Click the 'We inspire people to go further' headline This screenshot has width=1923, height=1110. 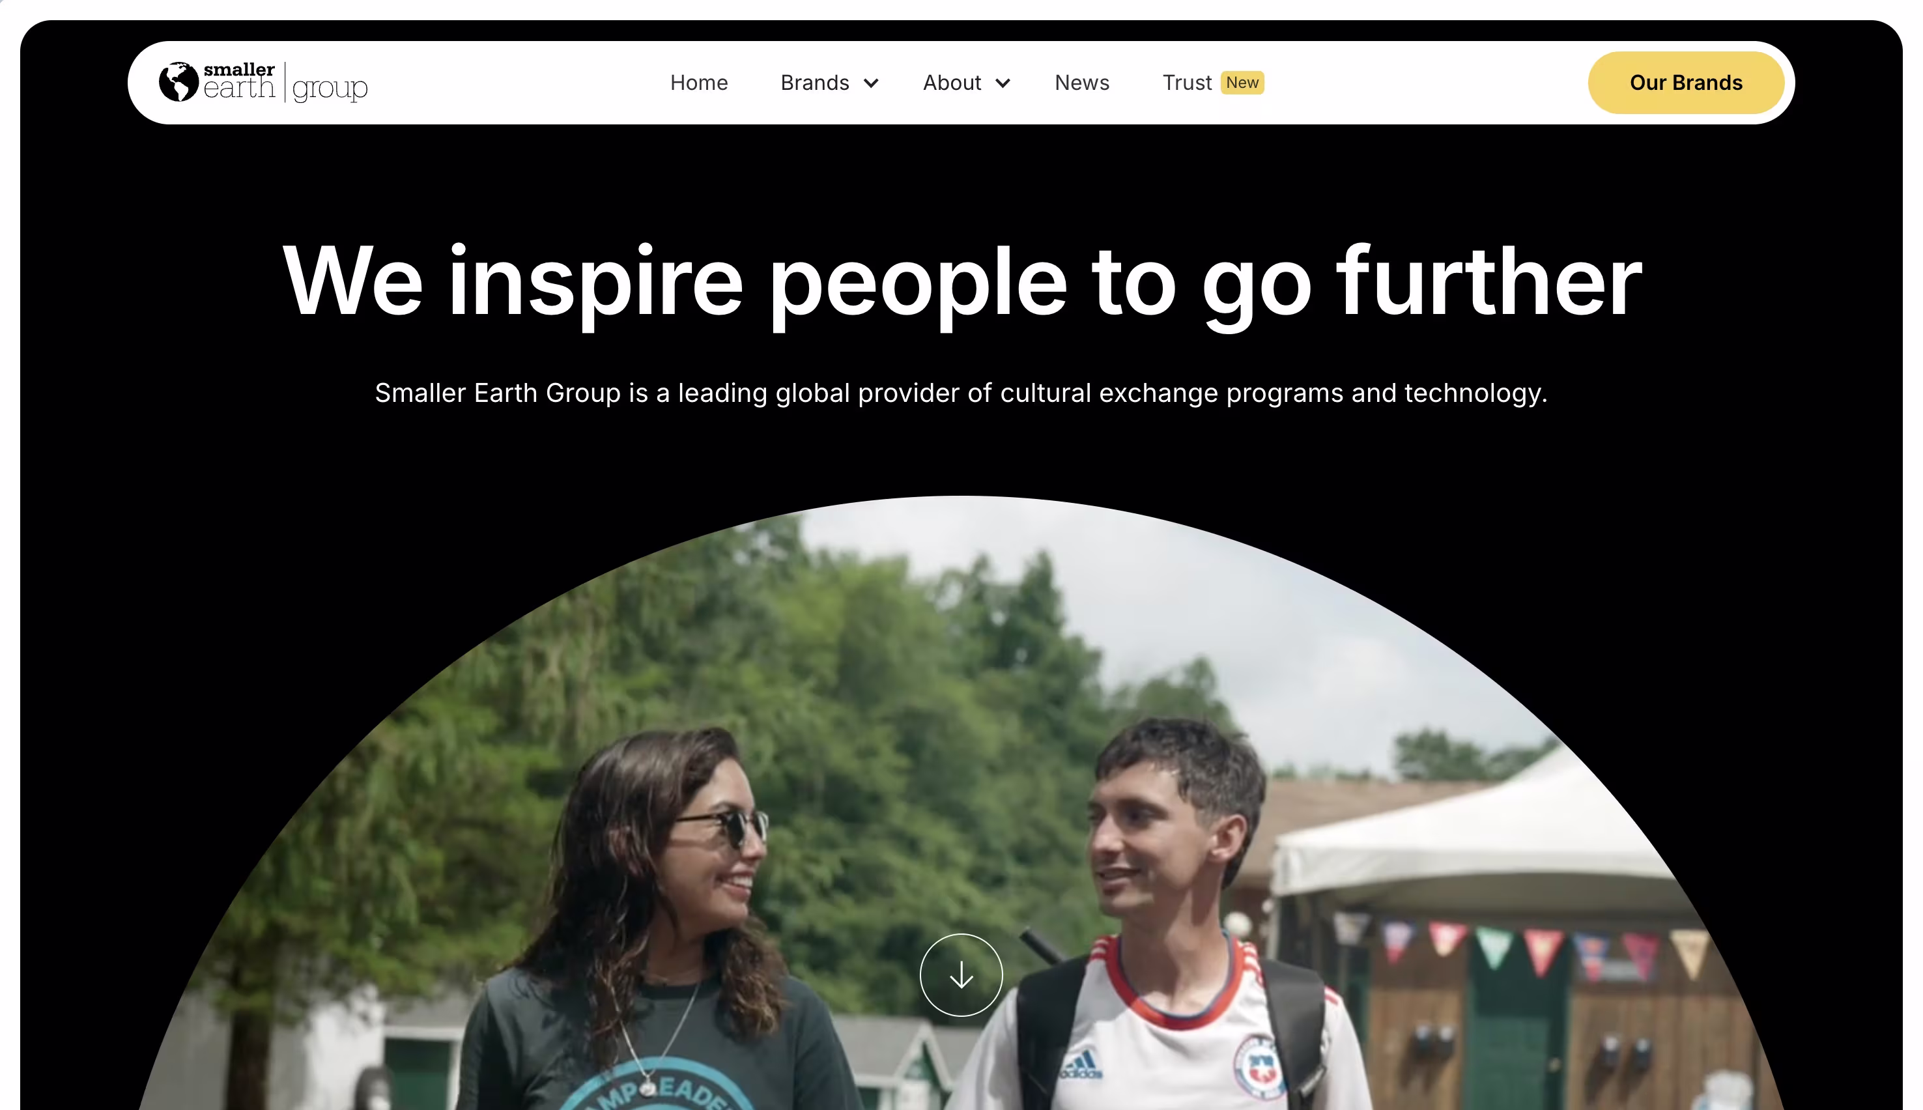(961, 282)
